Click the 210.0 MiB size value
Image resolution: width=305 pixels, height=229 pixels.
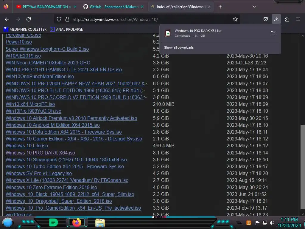[x=164, y=104]
